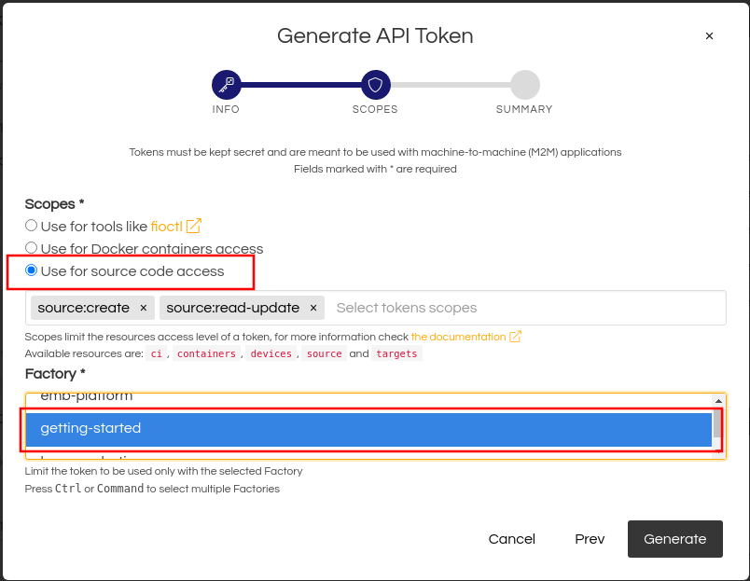Click the SUMMARY step circle
The image size is (750, 581).
click(x=524, y=85)
